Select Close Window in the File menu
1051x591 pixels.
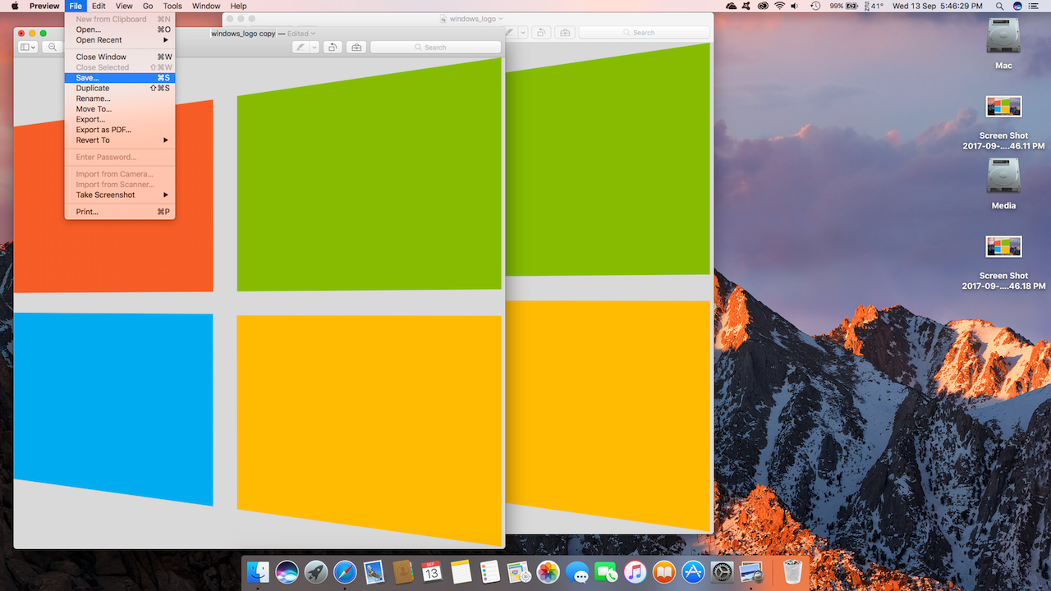click(120, 57)
